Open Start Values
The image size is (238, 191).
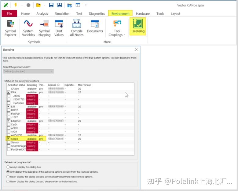tap(59, 28)
